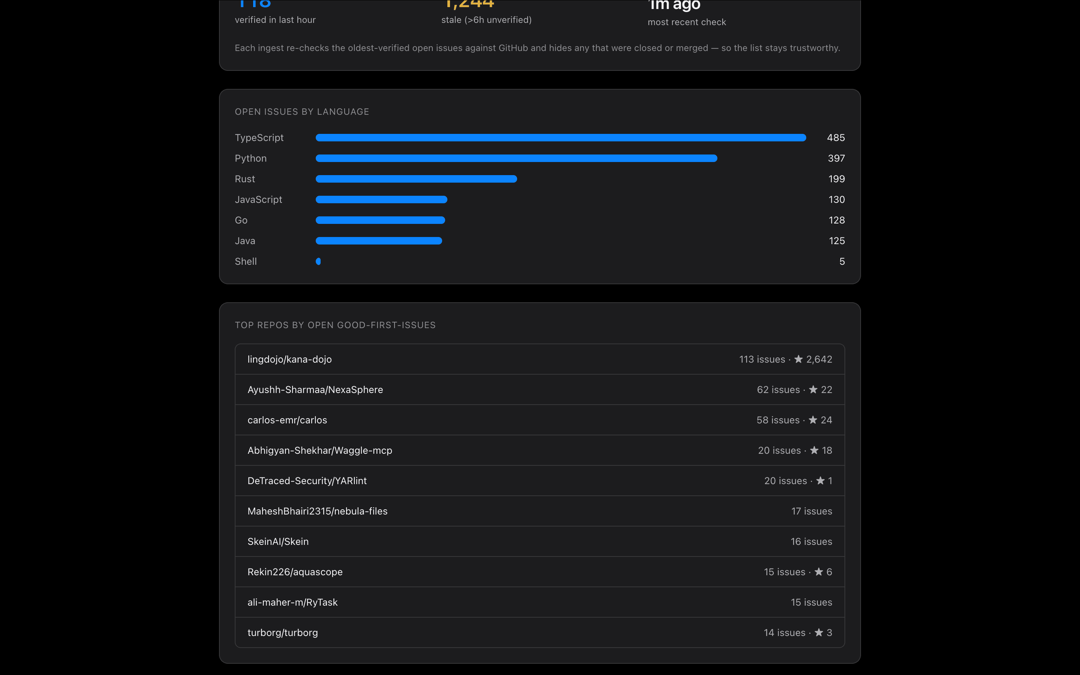The image size is (1080, 675).
Task: Click the TypeScript language bar
Action: pos(561,138)
